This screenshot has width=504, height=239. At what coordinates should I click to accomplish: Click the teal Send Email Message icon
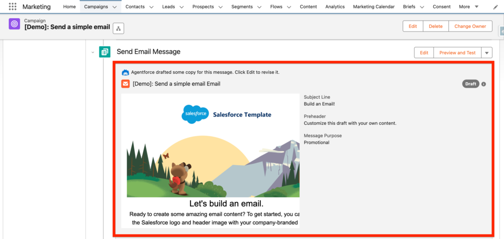pyautogui.click(x=104, y=52)
